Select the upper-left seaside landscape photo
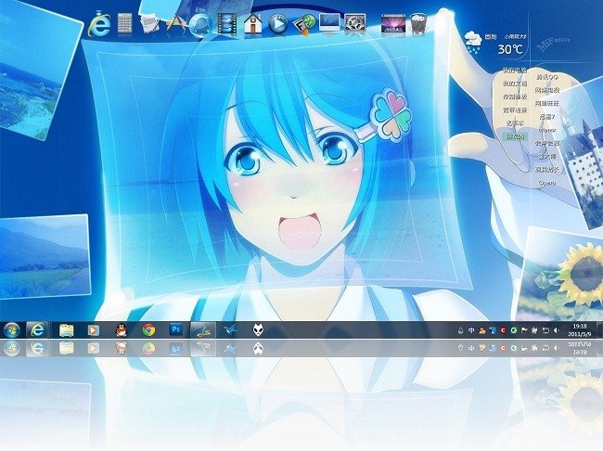This screenshot has width=603, height=451. (x=38, y=71)
